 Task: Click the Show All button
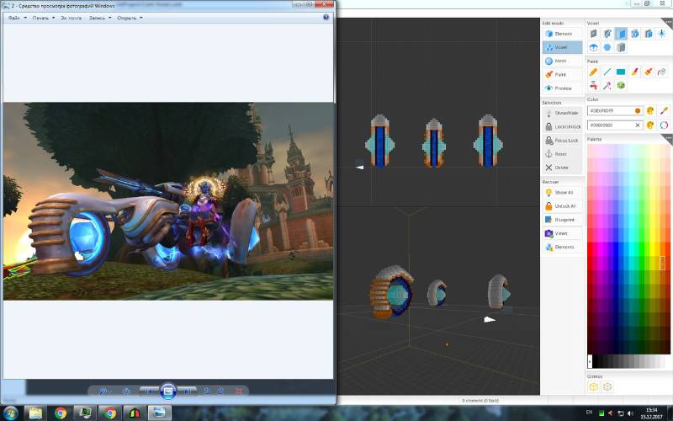563,193
